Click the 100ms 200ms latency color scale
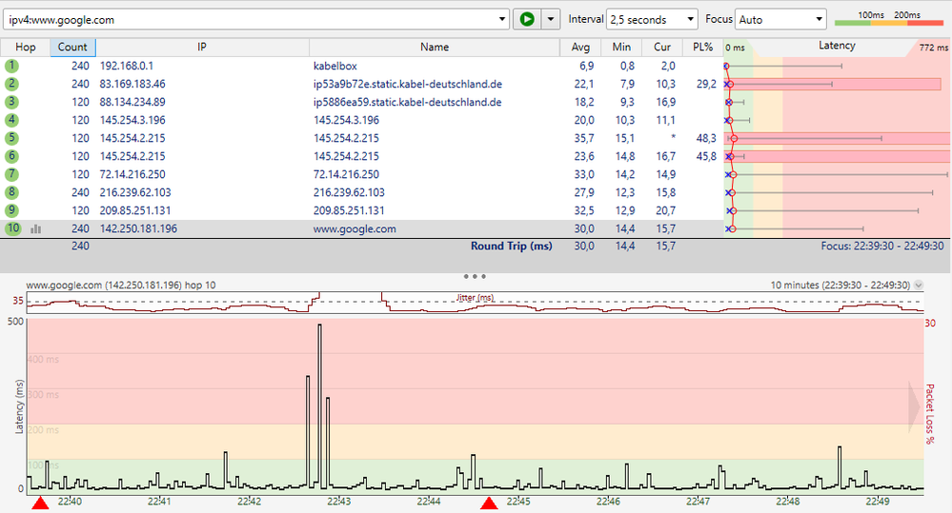This screenshot has width=952, height=513. coord(888,19)
